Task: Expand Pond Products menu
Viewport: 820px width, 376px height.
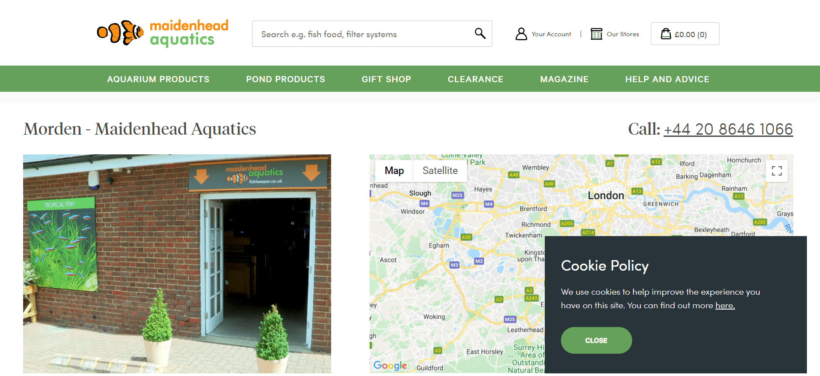Action: [x=285, y=79]
